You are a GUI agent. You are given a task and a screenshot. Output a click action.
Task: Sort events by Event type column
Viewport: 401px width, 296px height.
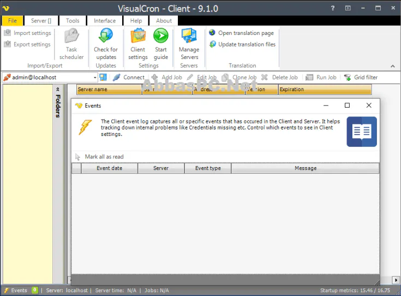(208, 168)
